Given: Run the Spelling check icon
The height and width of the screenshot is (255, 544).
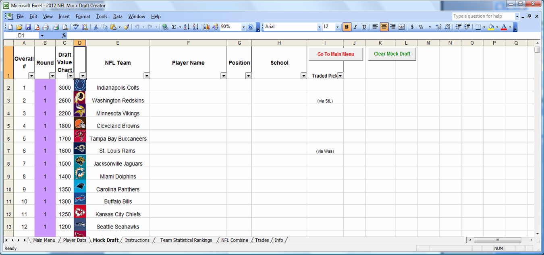Looking at the screenshot, I should (76, 27).
